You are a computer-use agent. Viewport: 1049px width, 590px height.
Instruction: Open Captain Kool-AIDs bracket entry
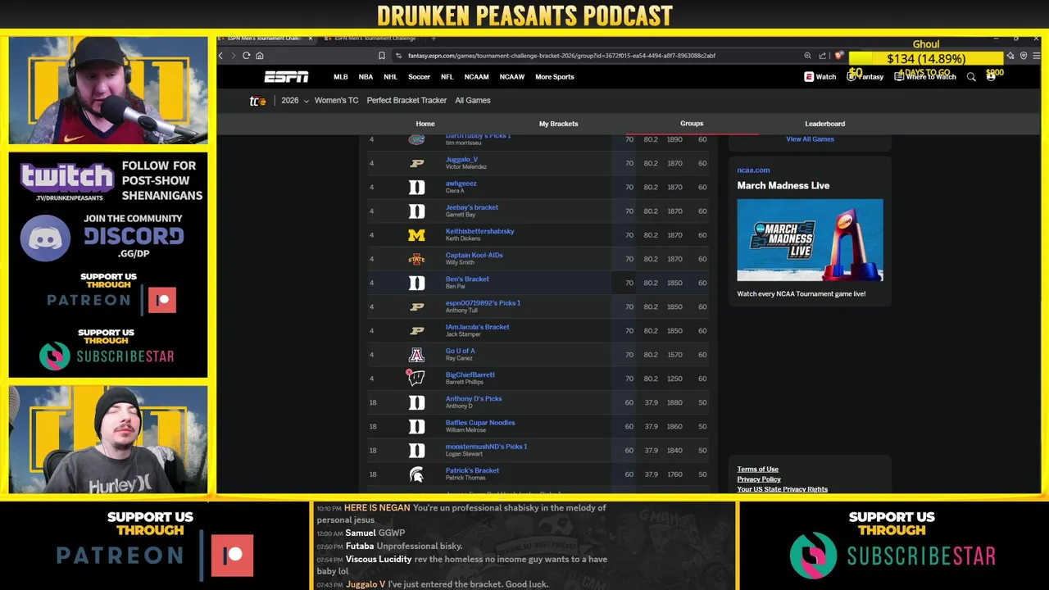point(474,255)
